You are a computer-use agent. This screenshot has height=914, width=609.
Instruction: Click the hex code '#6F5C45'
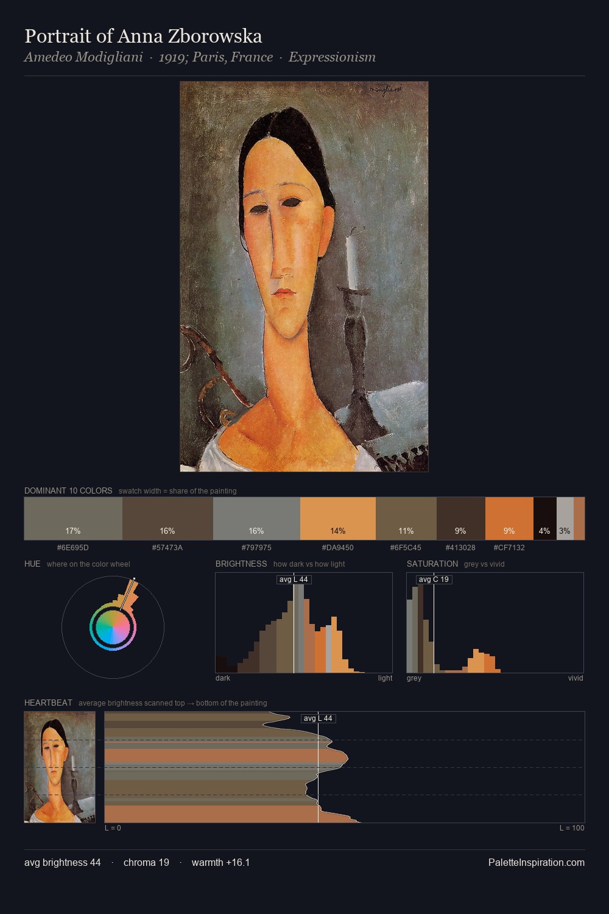406,547
